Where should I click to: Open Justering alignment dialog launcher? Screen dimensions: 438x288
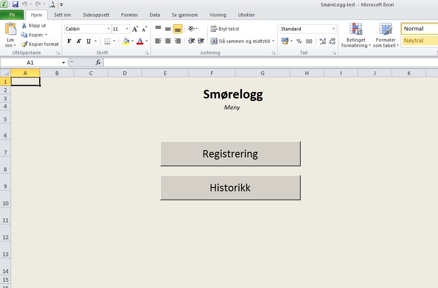(x=273, y=53)
